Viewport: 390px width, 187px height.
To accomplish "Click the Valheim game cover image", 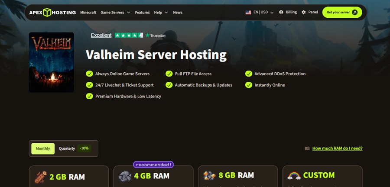I will (52, 62).
